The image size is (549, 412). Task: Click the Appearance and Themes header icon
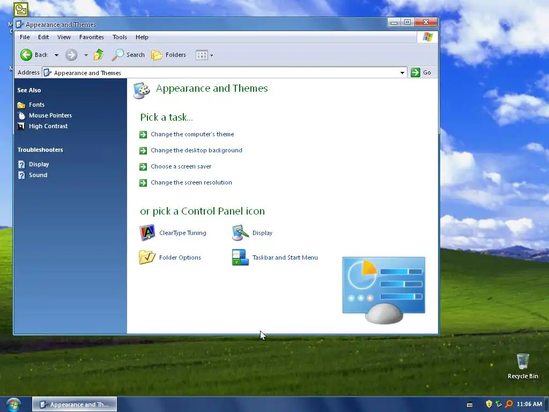(x=142, y=91)
